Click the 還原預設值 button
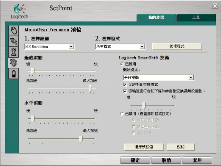221x166 pixels. pyautogui.click(x=144, y=147)
